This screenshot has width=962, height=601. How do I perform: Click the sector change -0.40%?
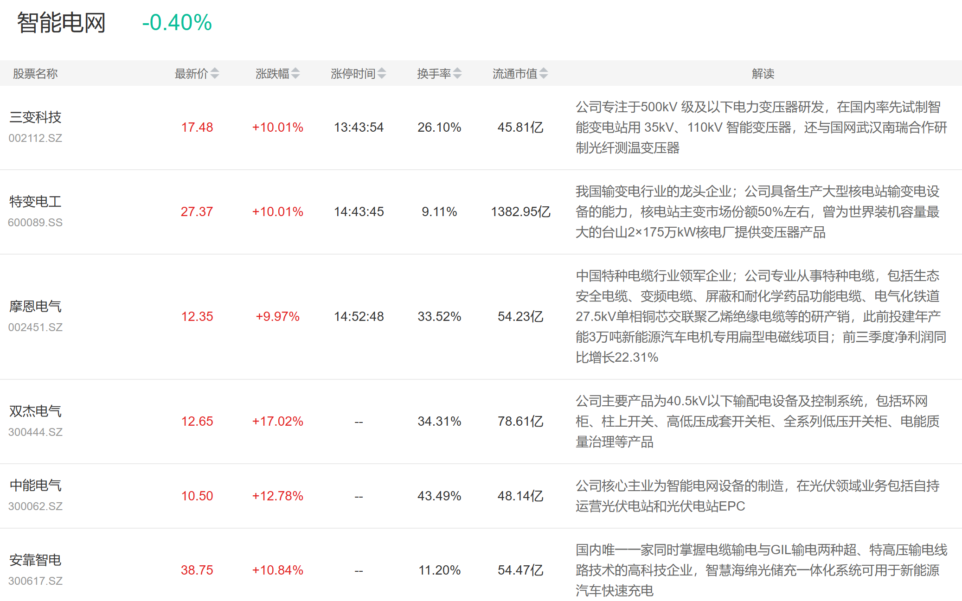177,23
